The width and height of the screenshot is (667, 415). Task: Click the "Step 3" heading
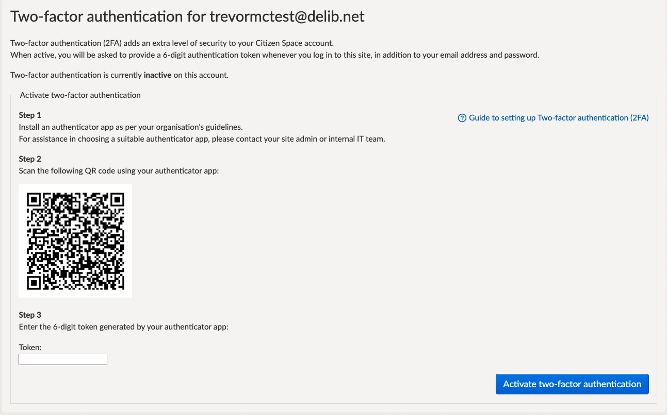point(30,315)
